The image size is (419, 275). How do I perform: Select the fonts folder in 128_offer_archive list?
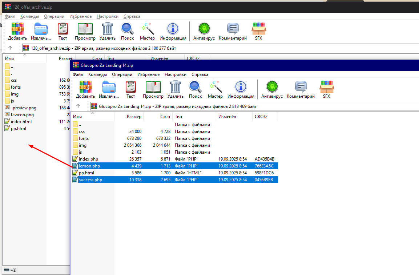[x=16, y=87]
